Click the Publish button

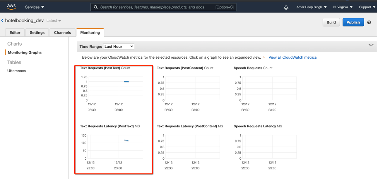[353, 22]
